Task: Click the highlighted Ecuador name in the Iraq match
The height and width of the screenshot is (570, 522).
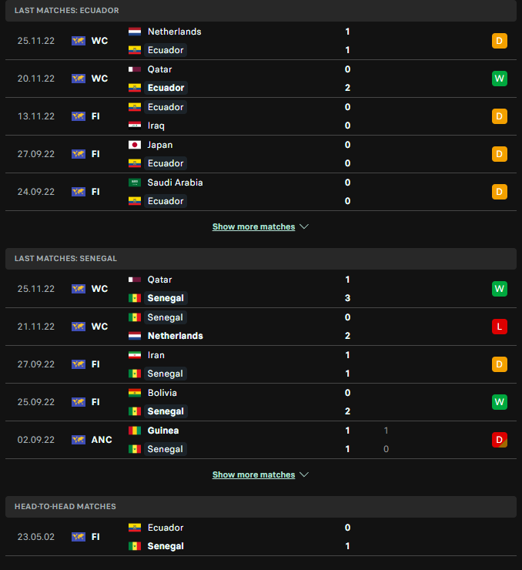Action: click(x=166, y=107)
